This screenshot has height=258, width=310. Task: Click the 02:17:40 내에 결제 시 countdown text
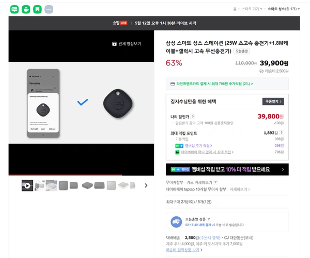coord(200,225)
